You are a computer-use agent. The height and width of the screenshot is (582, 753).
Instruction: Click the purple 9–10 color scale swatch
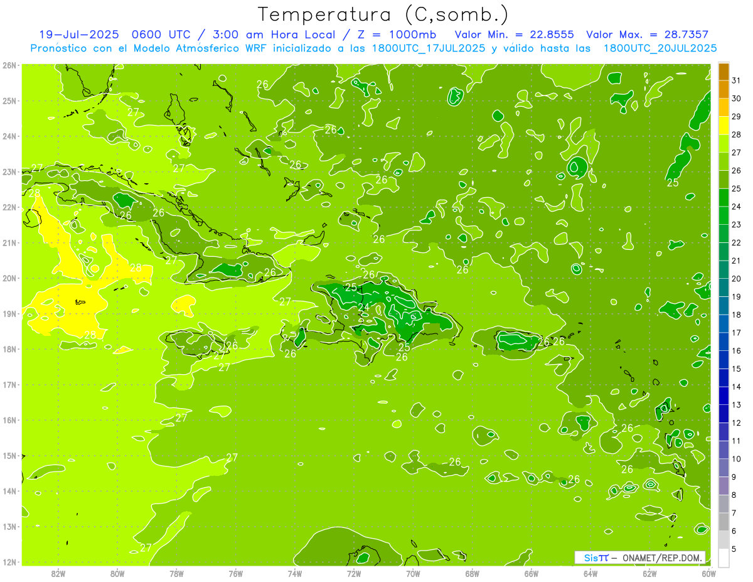pos(724,468)
